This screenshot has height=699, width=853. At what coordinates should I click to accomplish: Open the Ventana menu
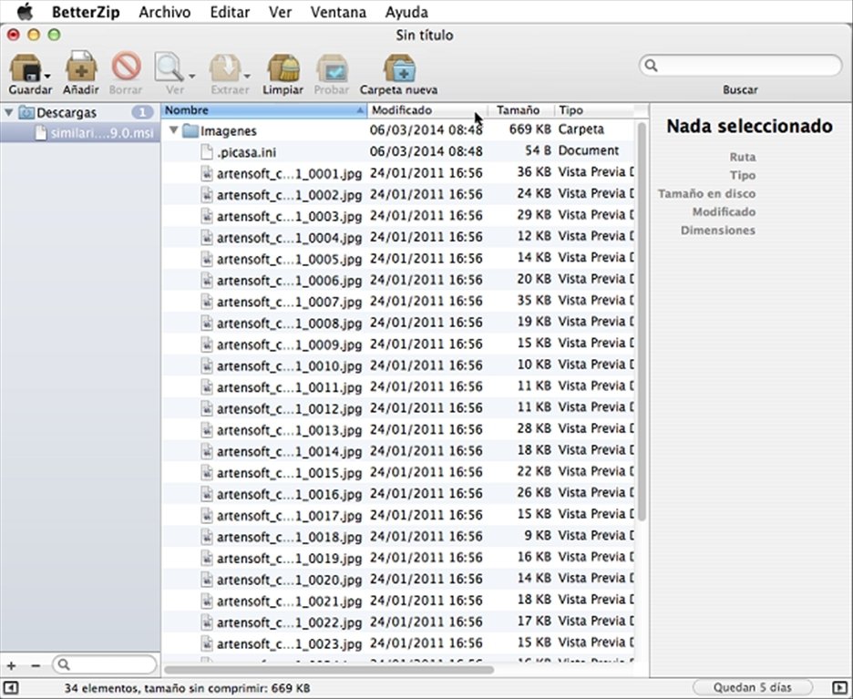[x=338, y=12]
